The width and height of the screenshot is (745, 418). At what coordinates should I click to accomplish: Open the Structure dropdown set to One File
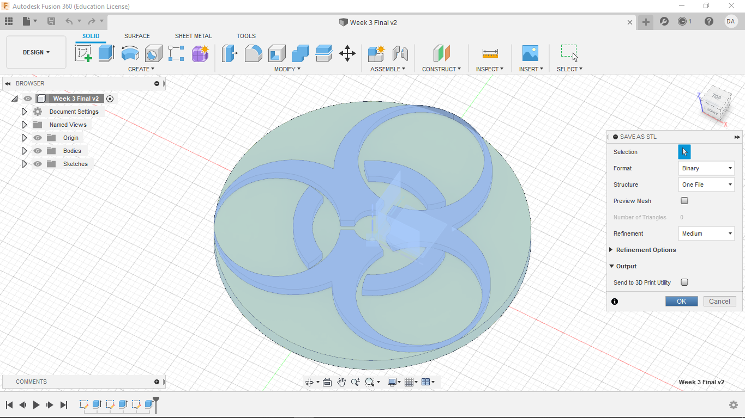[706, 185]
